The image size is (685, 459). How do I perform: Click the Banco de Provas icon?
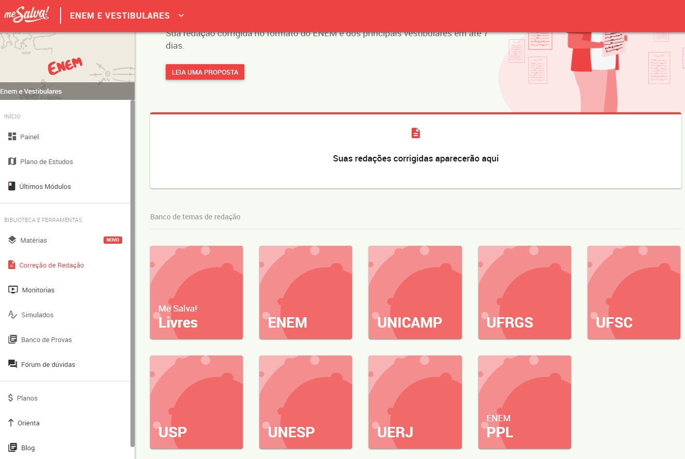click(x=13, y=339)
